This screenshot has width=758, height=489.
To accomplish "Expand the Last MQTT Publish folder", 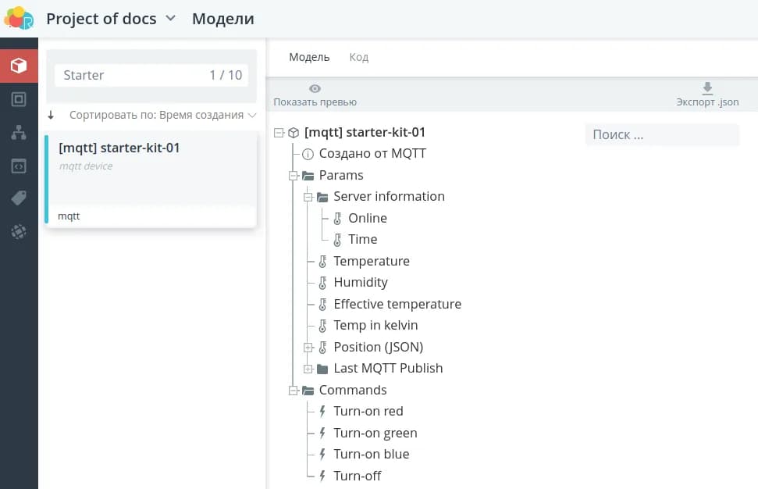I will [308, 369].
